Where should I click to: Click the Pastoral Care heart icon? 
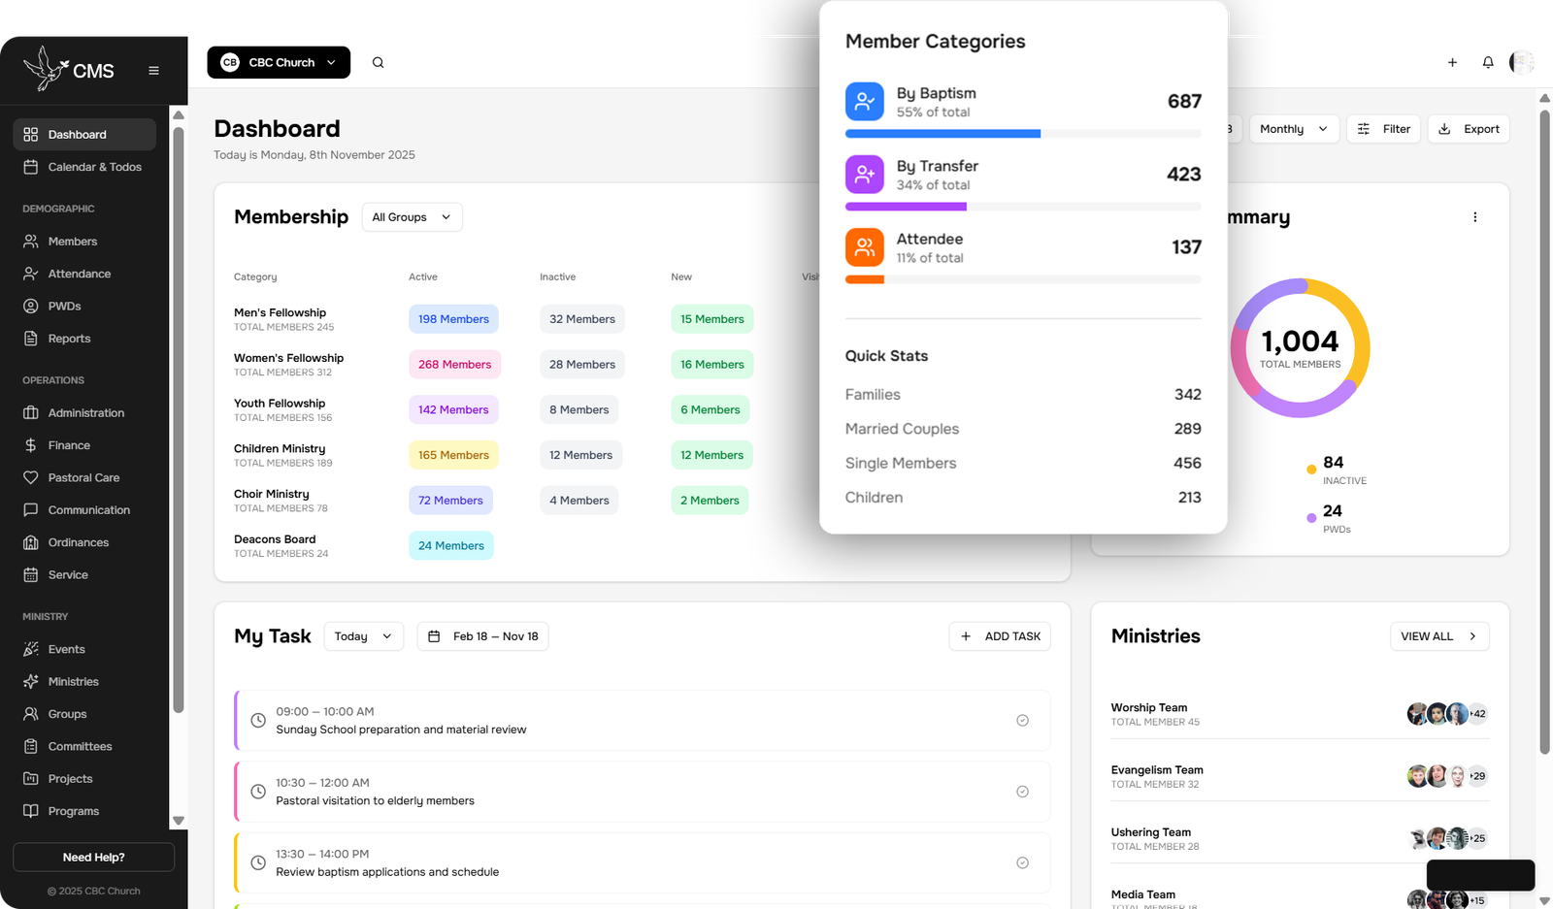click(x=31, y=477)
